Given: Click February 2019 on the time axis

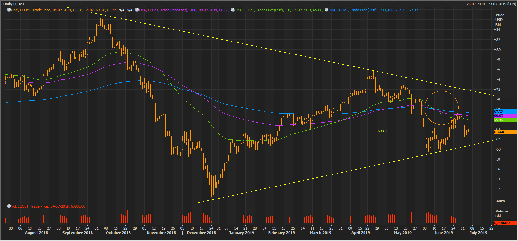Looking at the screenshot, I should (x=281, y=233).
